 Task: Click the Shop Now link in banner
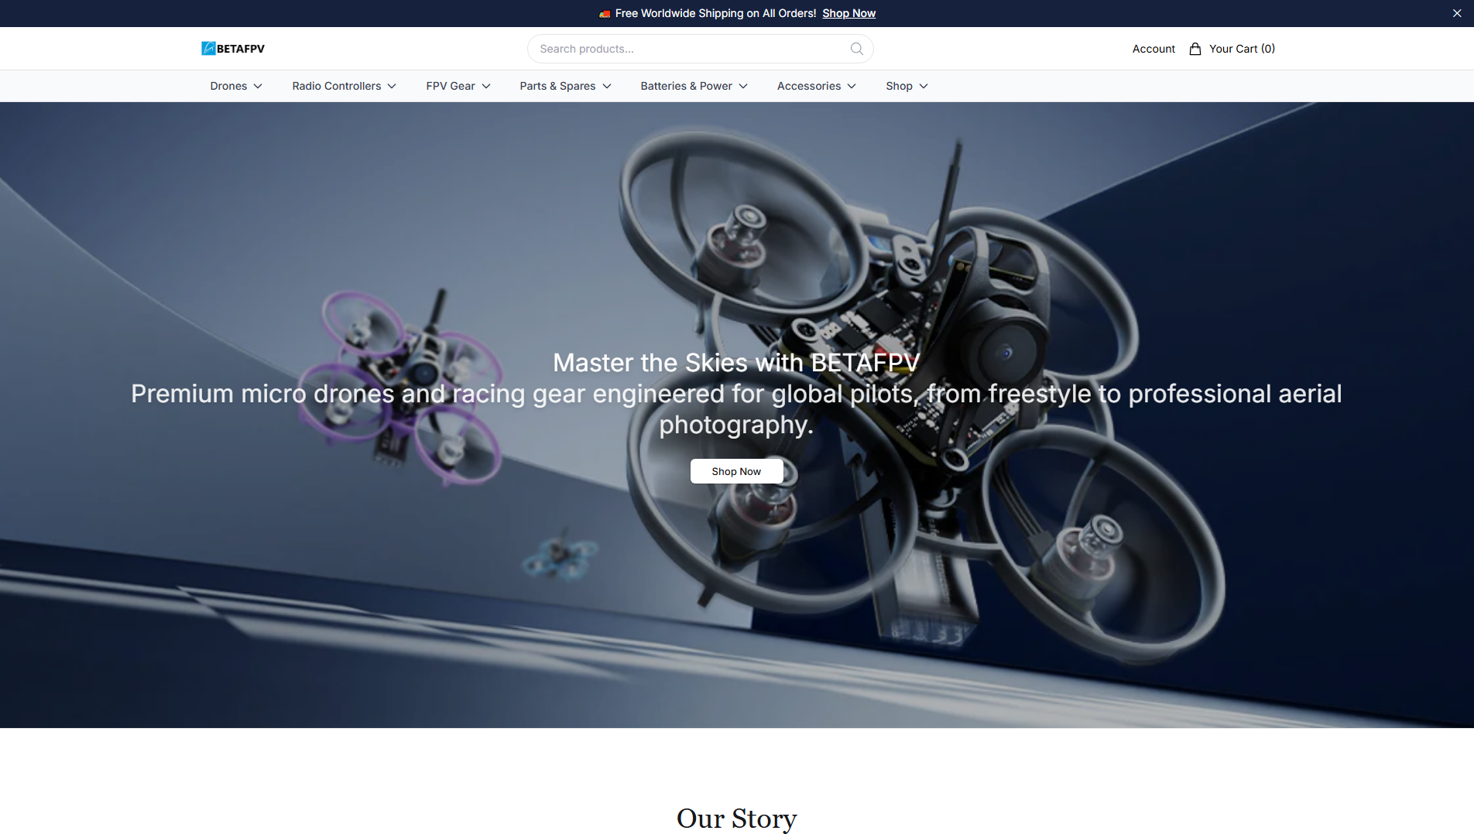(848, 13)
